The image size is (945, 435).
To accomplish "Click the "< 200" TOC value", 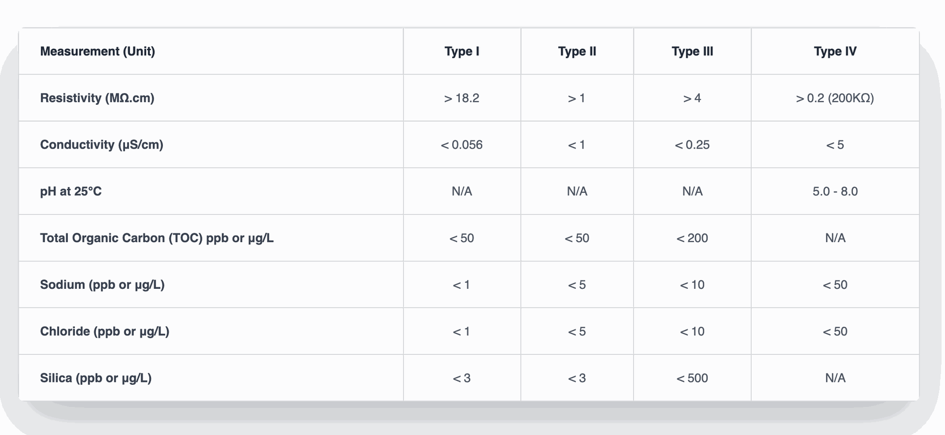I will coord(692,238).
